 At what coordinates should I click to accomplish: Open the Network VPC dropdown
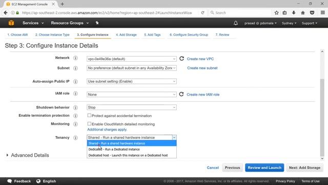point(132,59)
